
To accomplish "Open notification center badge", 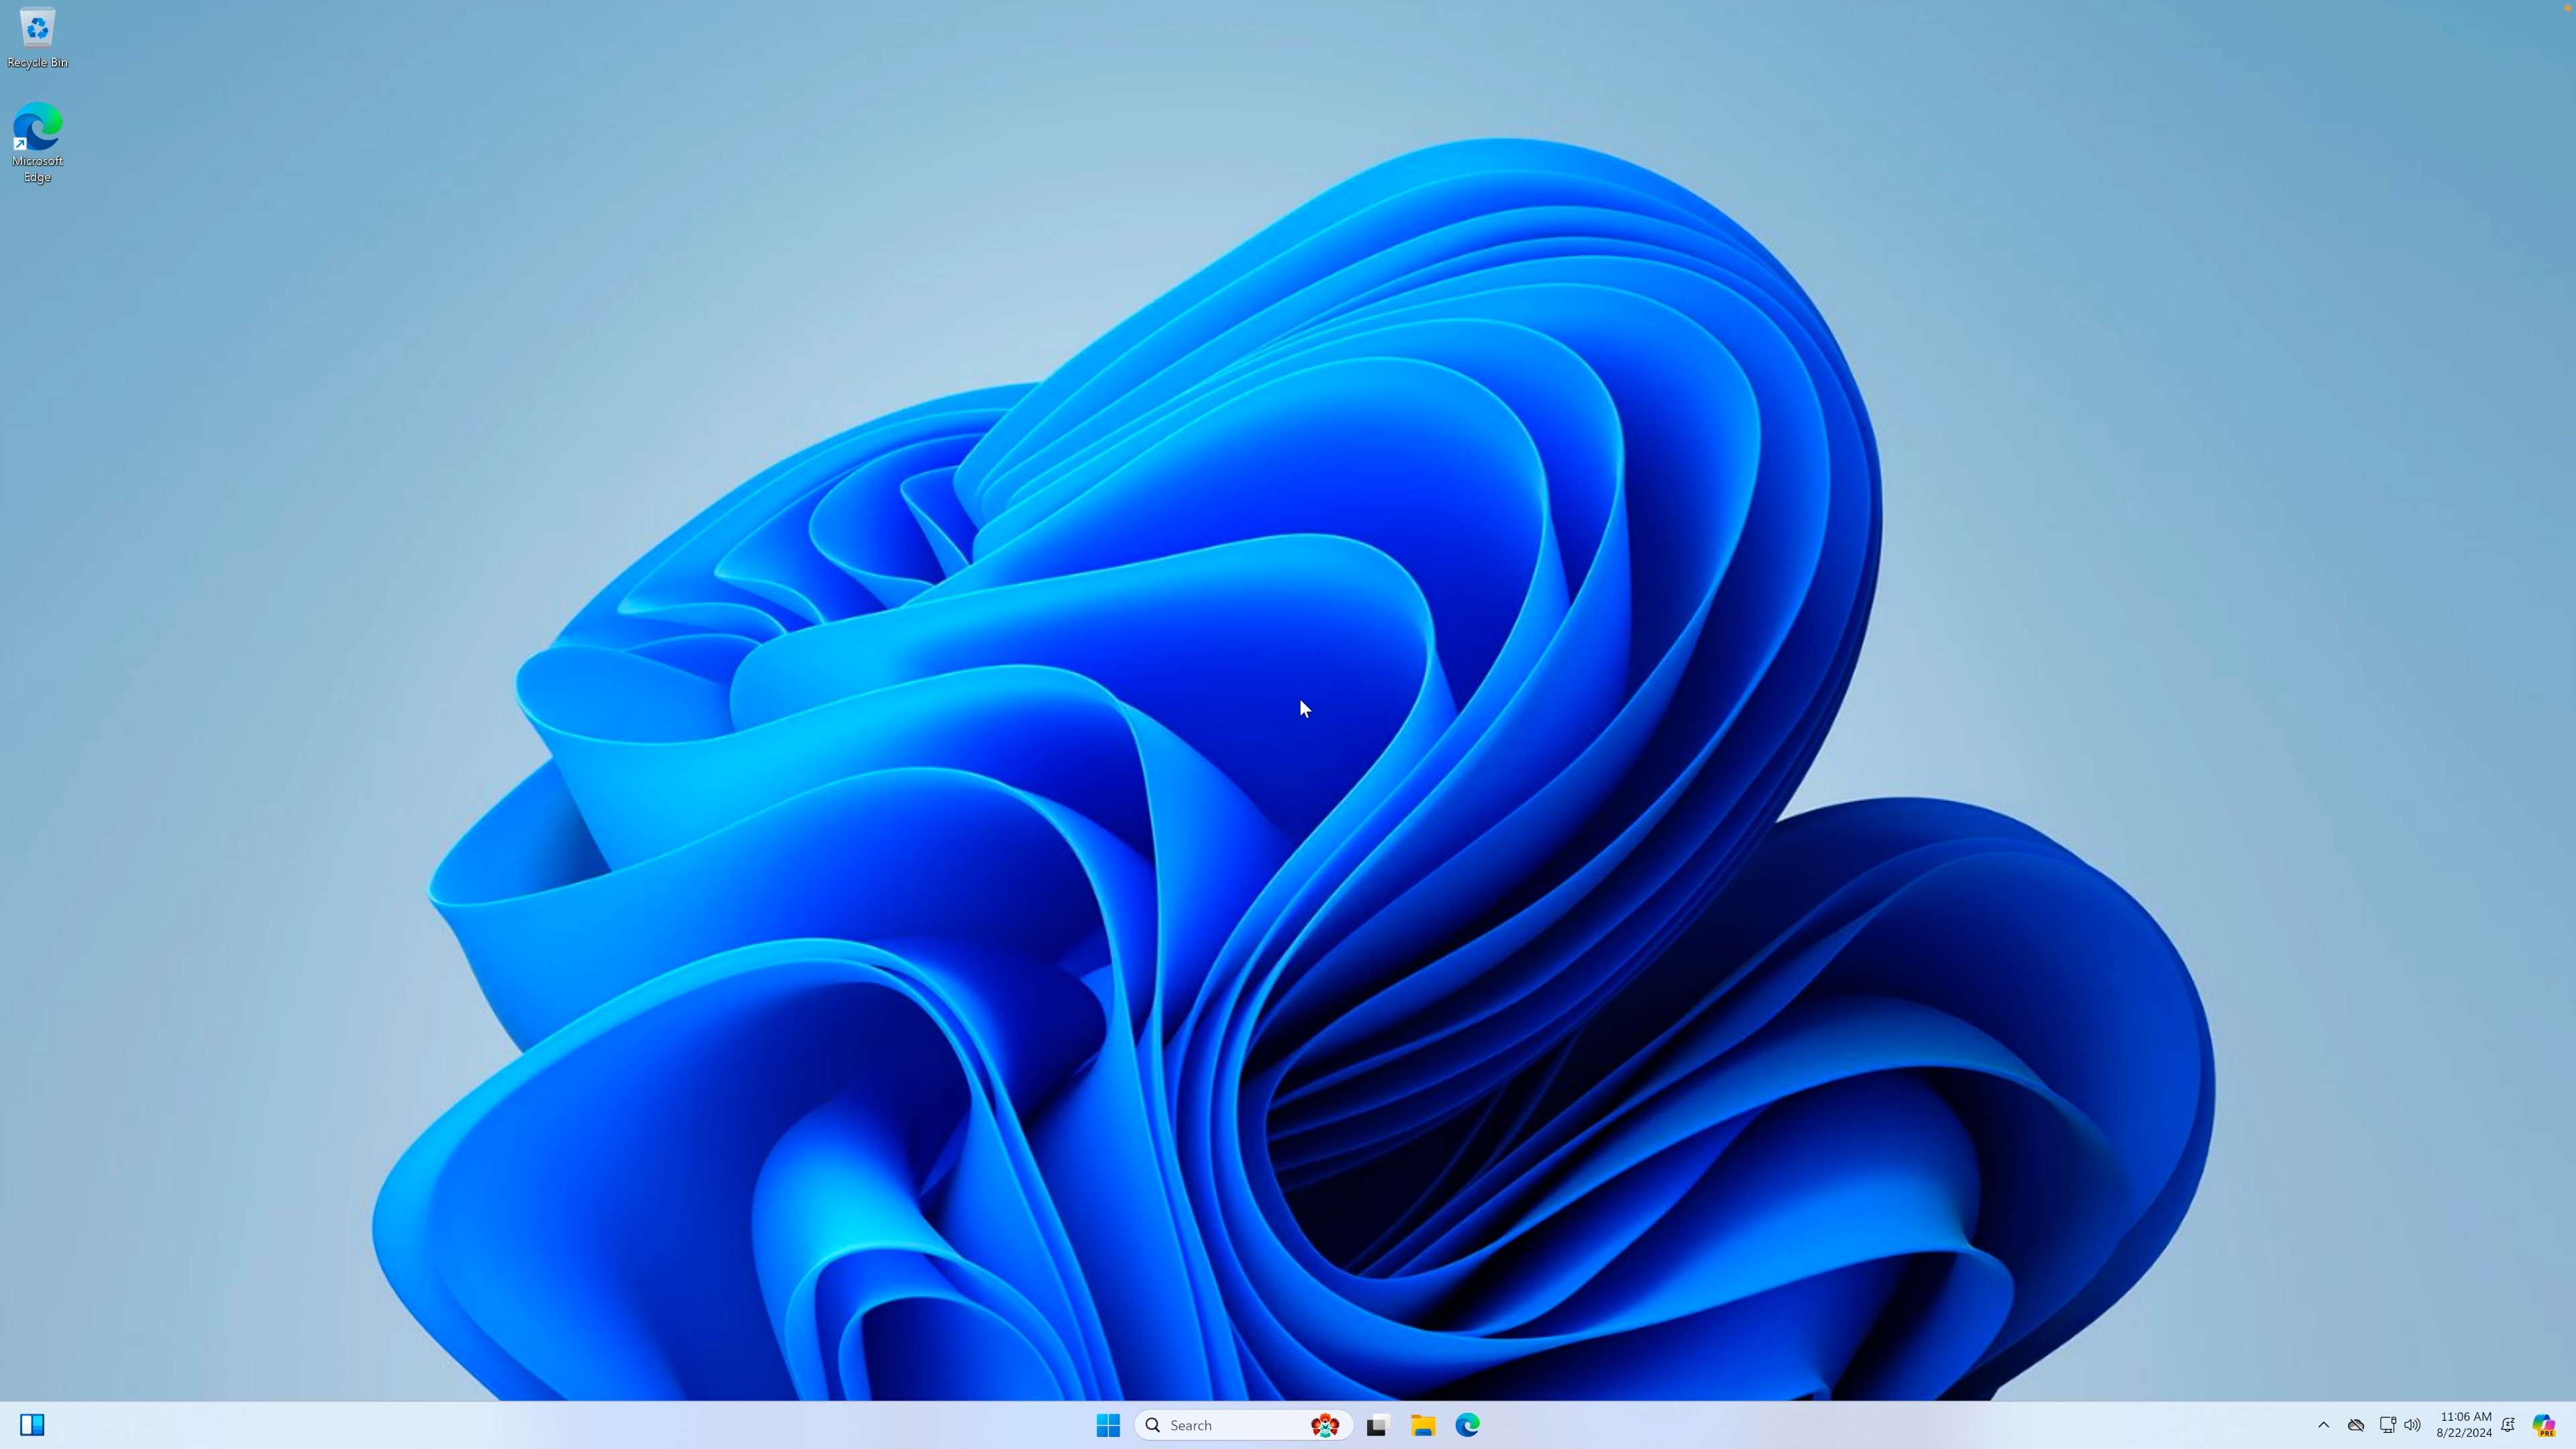I will click(2509, 1424).
